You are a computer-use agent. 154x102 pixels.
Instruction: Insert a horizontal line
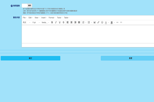tap(117, 22)
